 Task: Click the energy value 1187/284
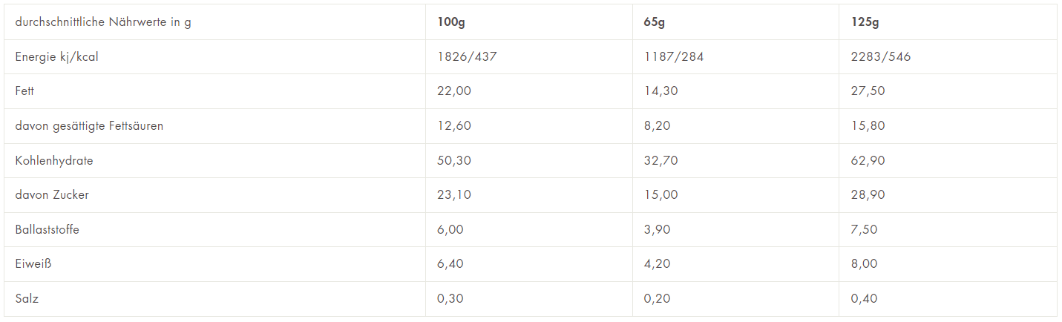[x=674, y=57]
